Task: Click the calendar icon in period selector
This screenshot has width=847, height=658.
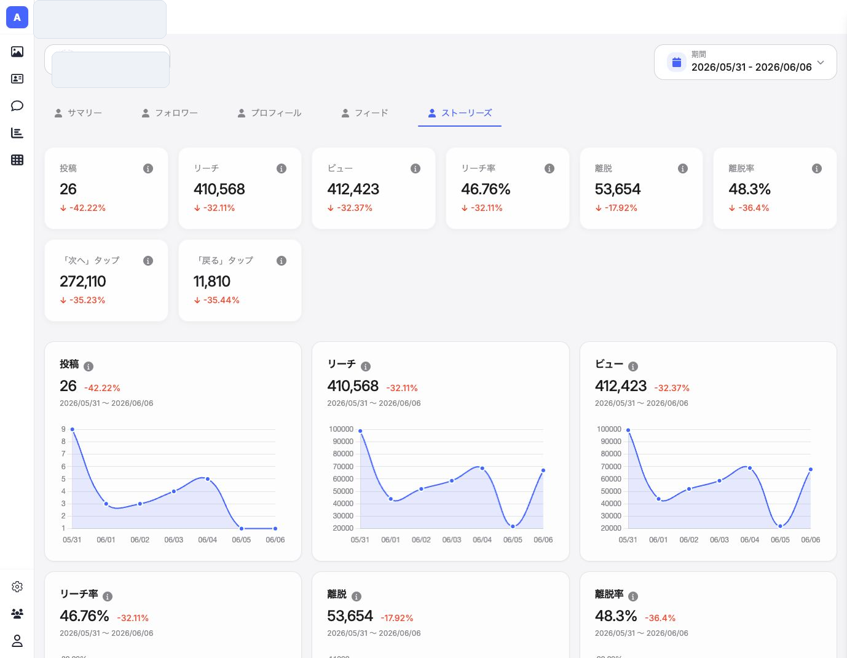Action: click(x=677, y=62)
